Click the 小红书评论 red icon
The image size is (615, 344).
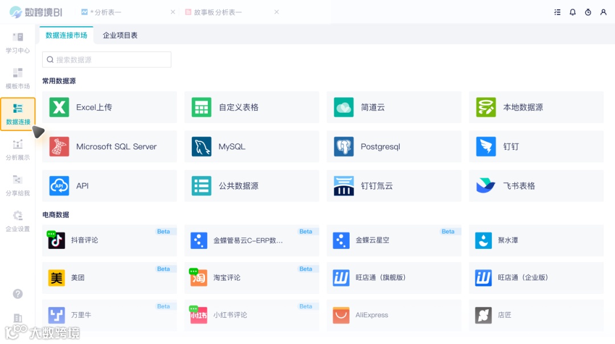point(199,315)
